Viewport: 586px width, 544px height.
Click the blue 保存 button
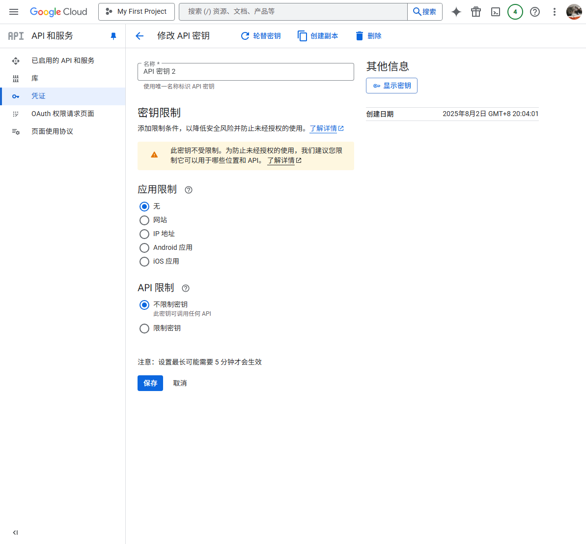coord(150,383)
